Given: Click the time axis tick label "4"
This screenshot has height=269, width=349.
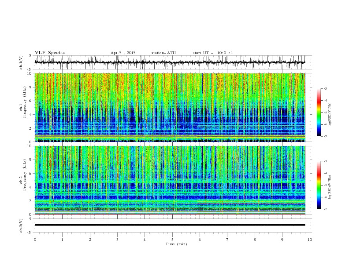Looking at the screenshot, I should tap(145, 240).
